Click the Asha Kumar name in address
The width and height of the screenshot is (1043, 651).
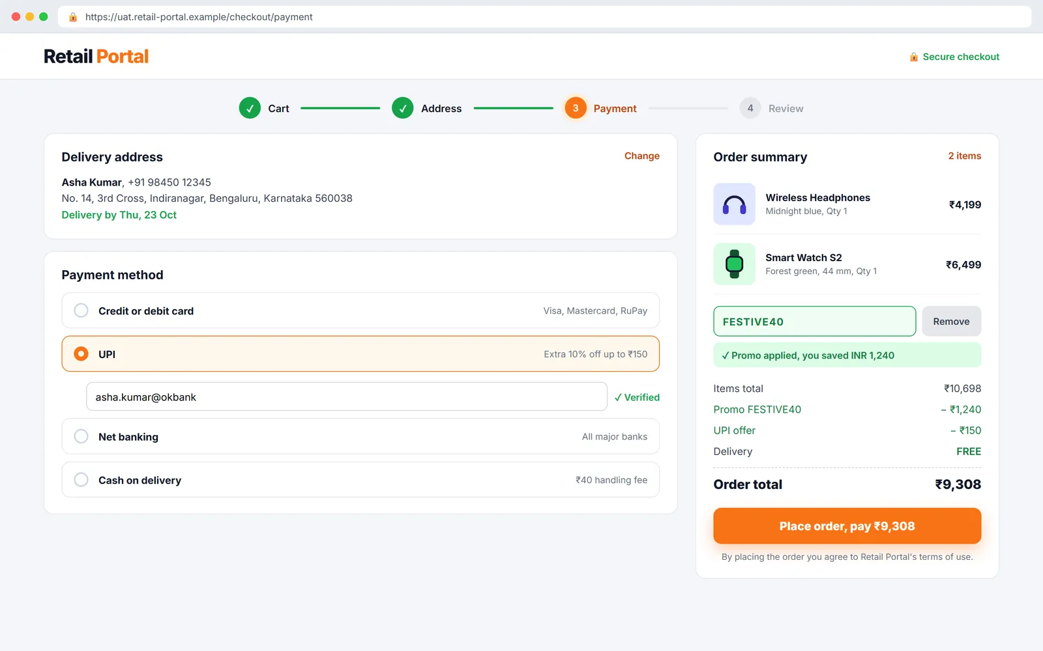[x=91, y=182]
